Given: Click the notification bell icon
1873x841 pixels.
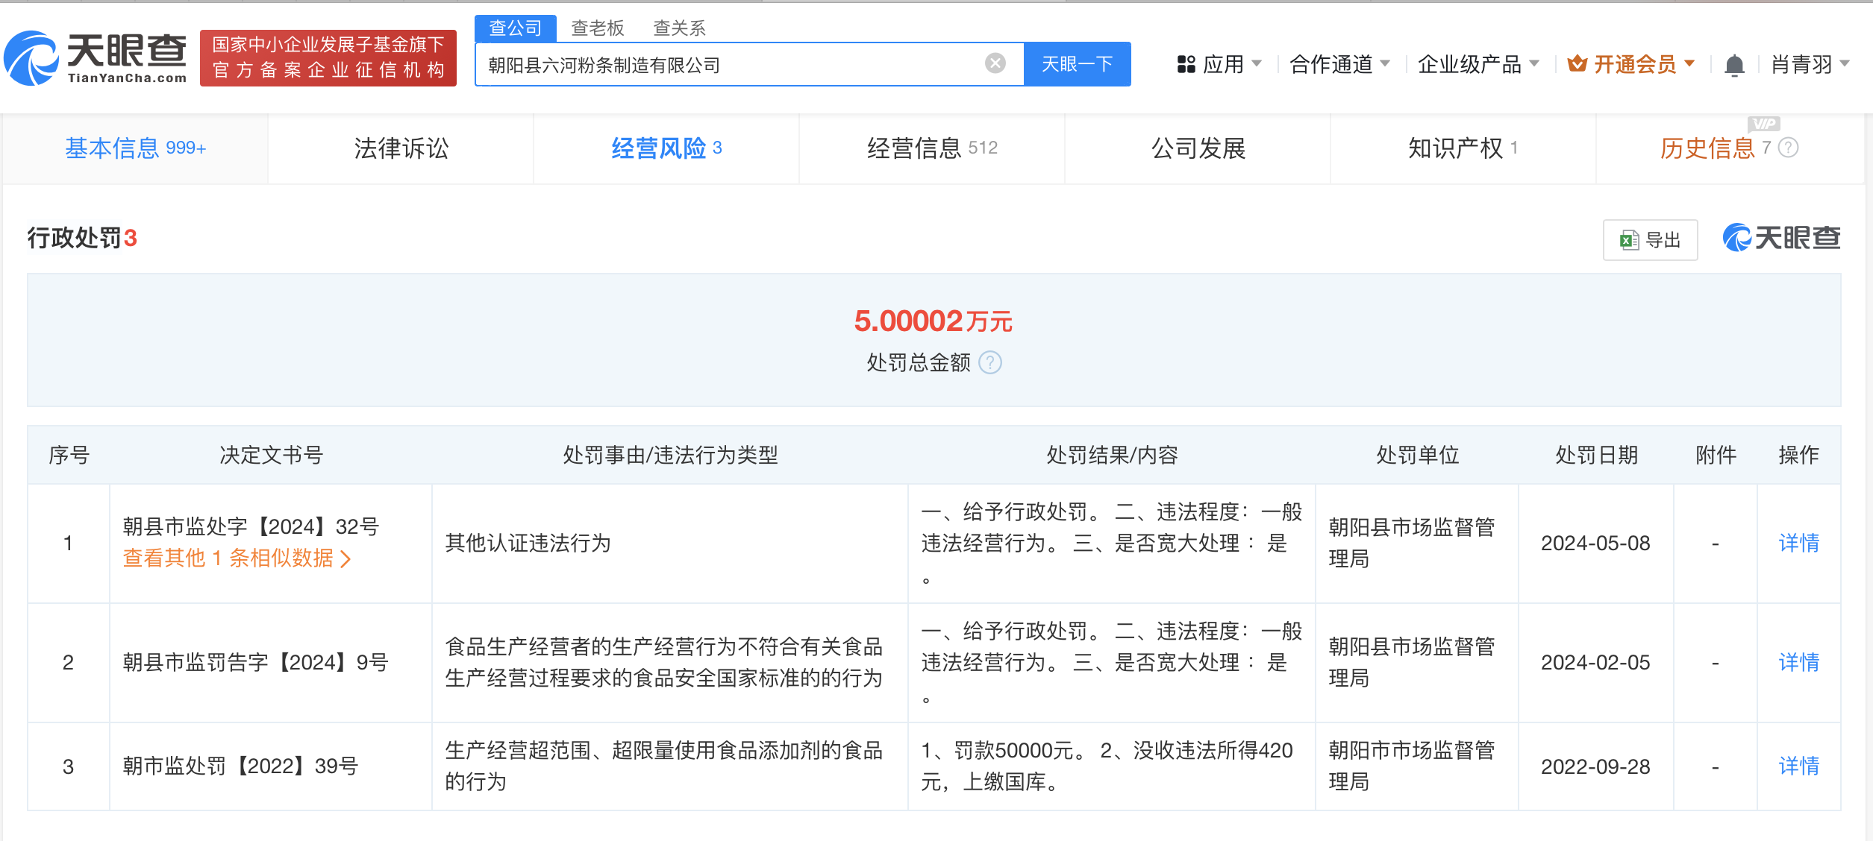Looking at the screenshot, I should (x=1734, y=66).
